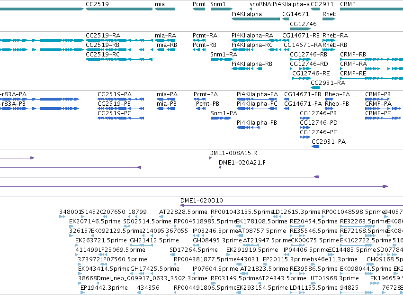Image resolution: width=403 pixels, height=295 pixels.
Task: Click the CRMP-RB transcript
Action: tap(371, 59)
